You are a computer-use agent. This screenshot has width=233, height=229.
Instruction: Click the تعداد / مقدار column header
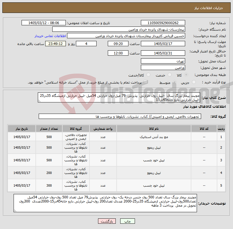click(x=49, y=129)
